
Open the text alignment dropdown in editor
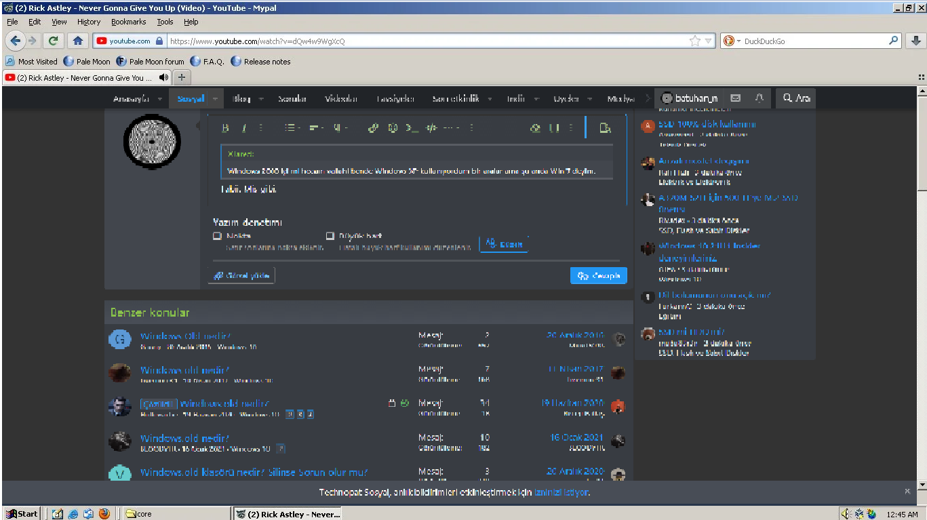click(x=316, y=127)
